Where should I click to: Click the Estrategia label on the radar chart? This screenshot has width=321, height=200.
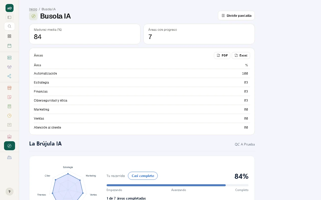click(x=68, y=167)
